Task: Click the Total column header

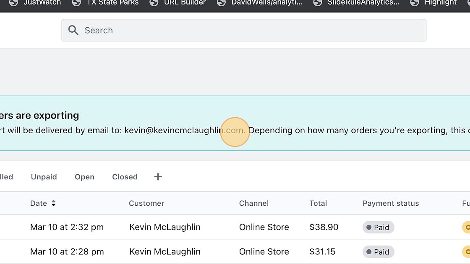Action: coord(318,203)
